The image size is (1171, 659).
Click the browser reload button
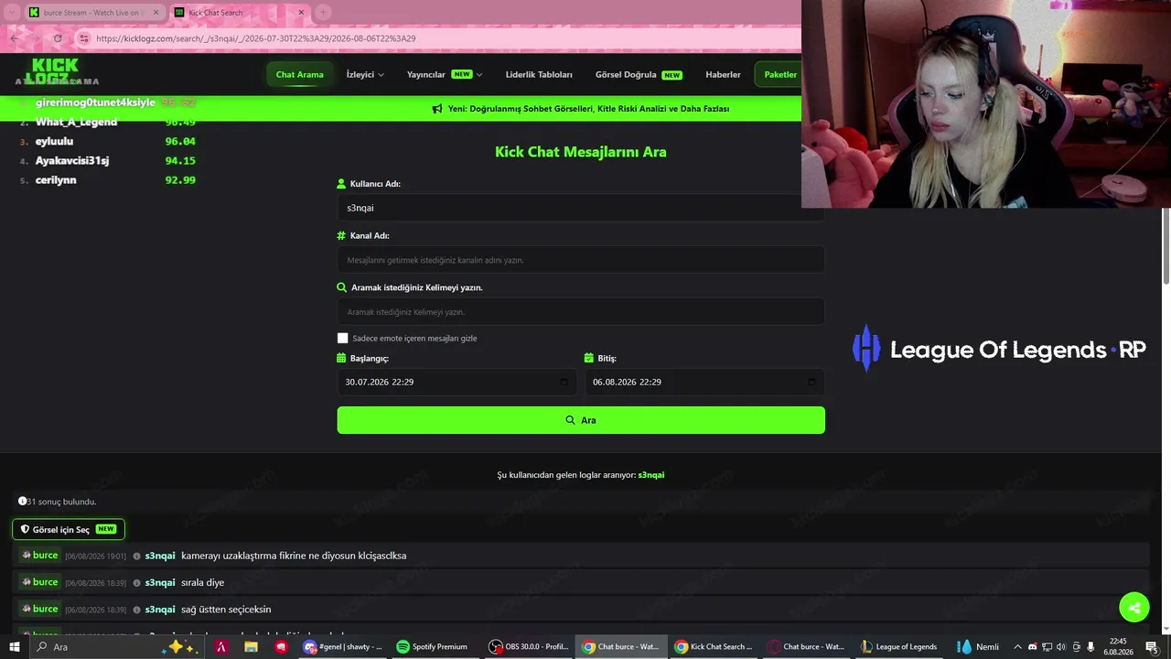[58, 38]
